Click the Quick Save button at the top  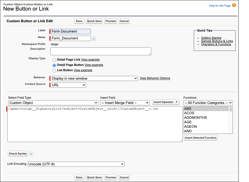click(x=94, y=21)
